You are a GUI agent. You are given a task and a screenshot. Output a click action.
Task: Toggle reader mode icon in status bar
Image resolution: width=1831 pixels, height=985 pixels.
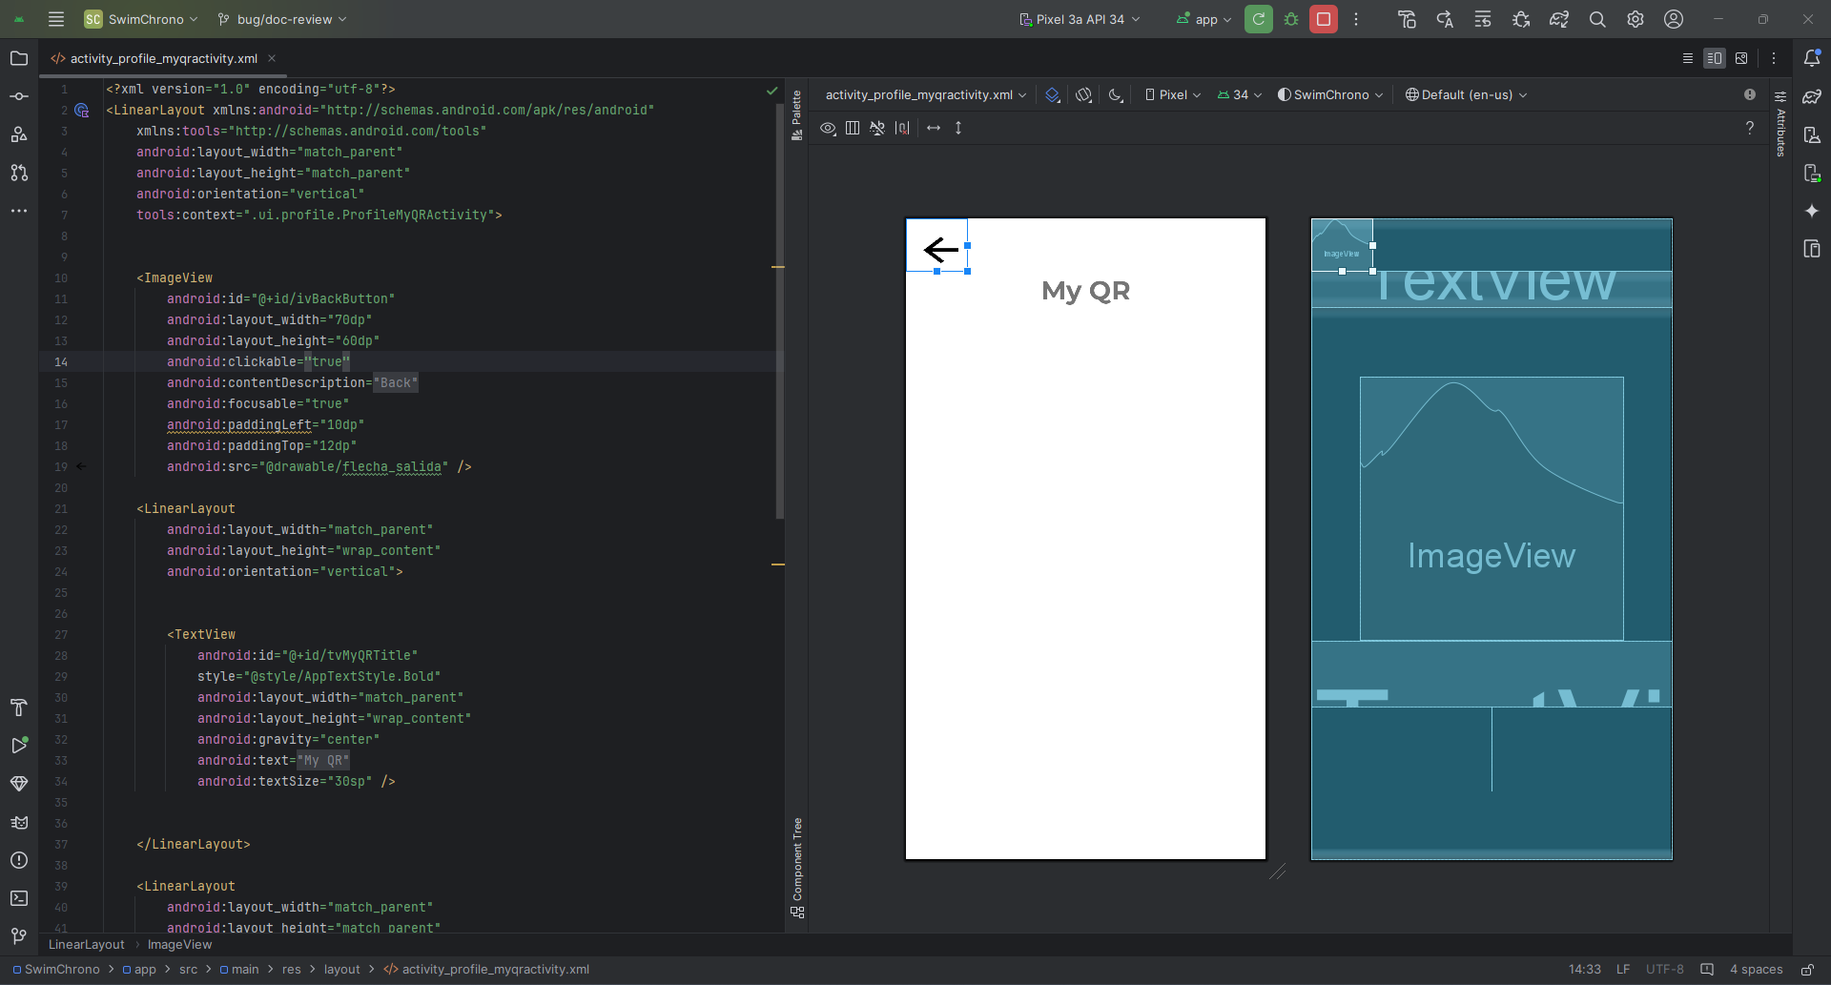(x=1707, y=969)
